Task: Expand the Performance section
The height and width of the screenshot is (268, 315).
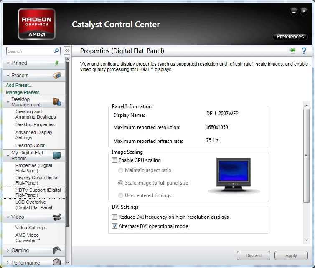Action: (x=8, y=263)
